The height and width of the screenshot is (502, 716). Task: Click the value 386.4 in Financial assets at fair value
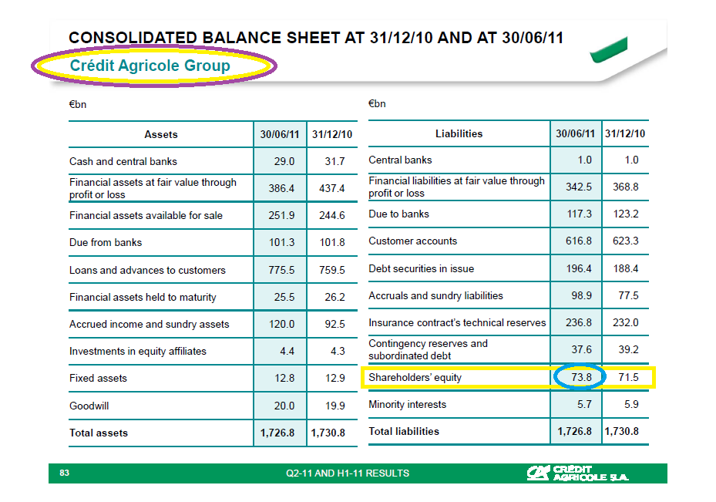click(281, 188)
